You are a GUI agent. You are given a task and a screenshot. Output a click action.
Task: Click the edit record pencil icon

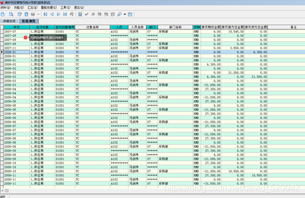(20, 14)
